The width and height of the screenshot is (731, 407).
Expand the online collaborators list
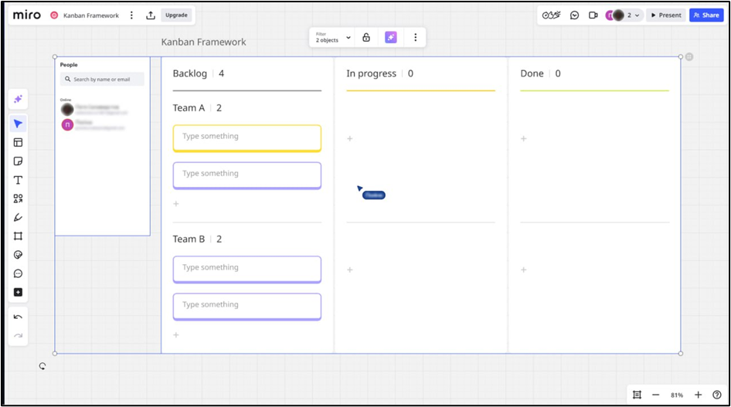click(637, 15)
